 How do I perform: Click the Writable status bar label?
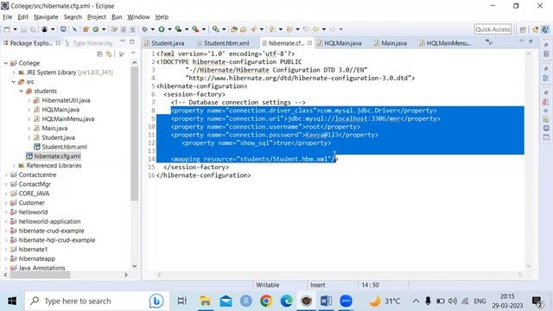267,285
